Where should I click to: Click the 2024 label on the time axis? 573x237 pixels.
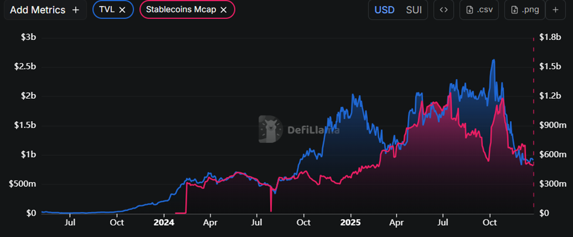(x=164, y=223)
